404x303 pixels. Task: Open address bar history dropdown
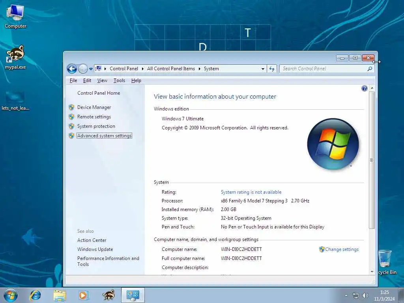[263, 69]
